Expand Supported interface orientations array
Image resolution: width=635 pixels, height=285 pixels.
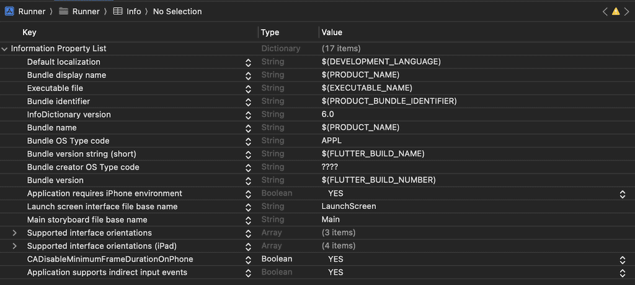[x=16, y=233]
